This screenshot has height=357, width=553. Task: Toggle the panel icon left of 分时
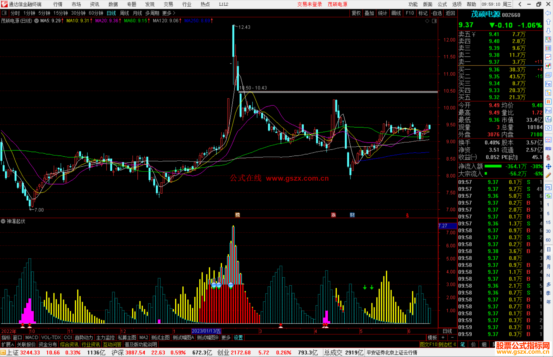pos(4,13)
